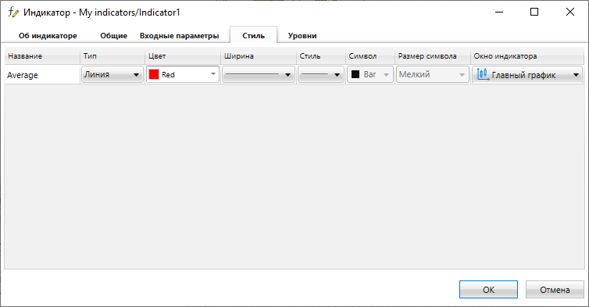Open the Тип dropdown showing Линия
Screen dimensions: 589x307
[x=112, y=74]
